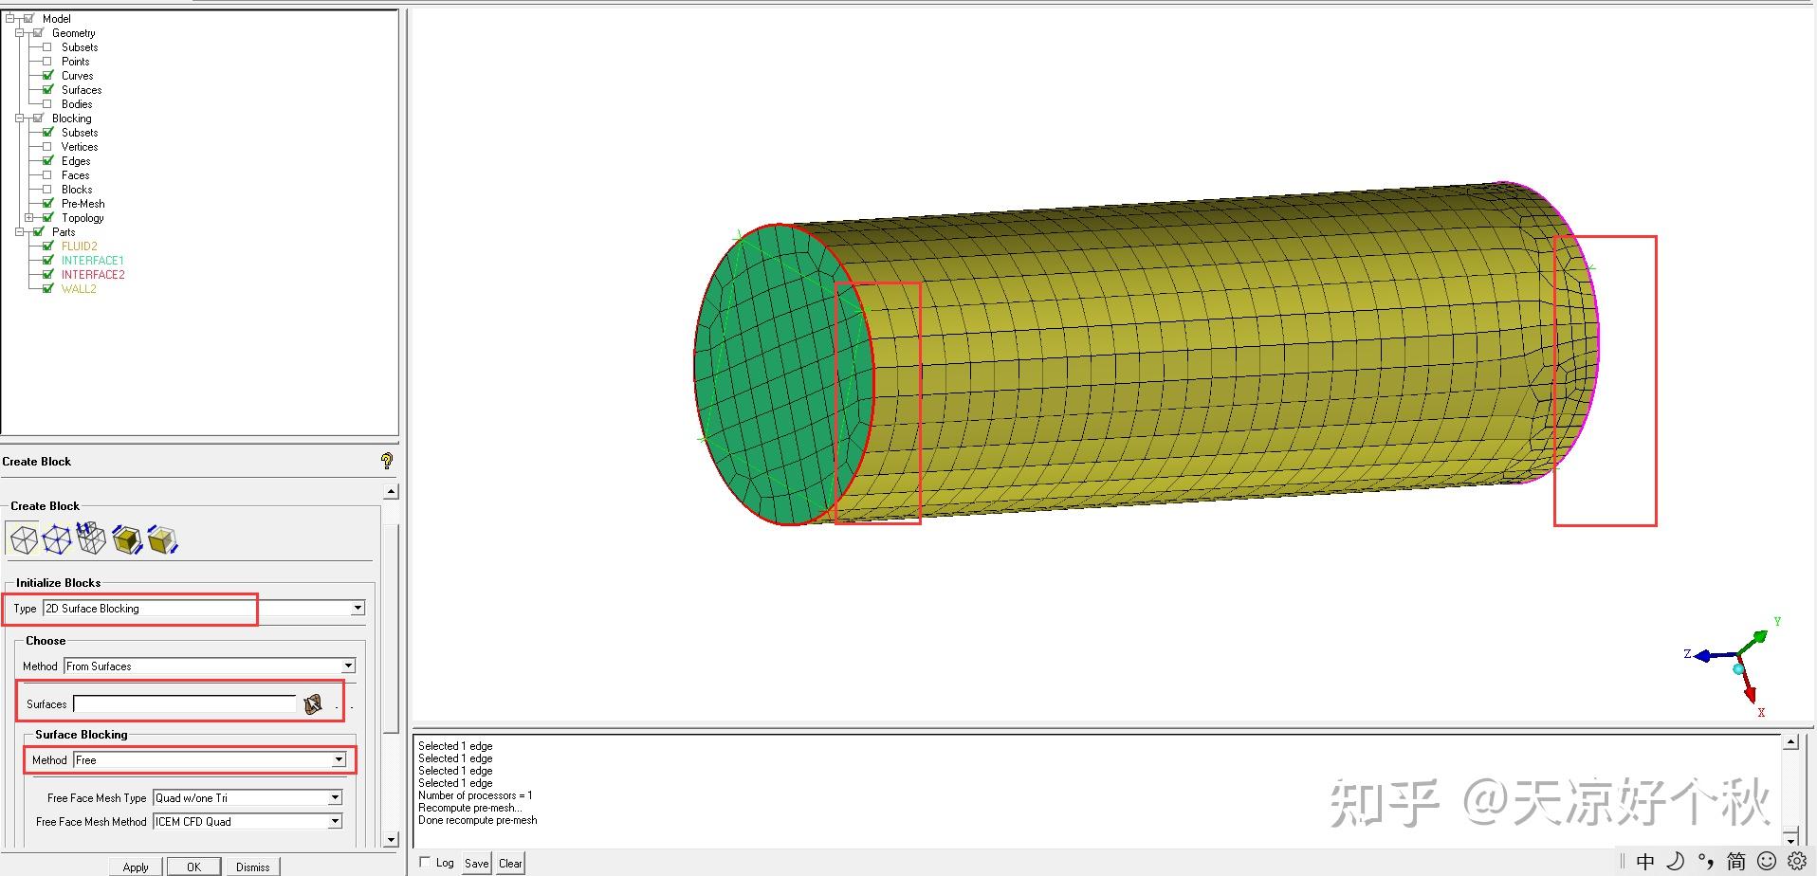Disable Curves visibility checkbox

pos(47,76)
